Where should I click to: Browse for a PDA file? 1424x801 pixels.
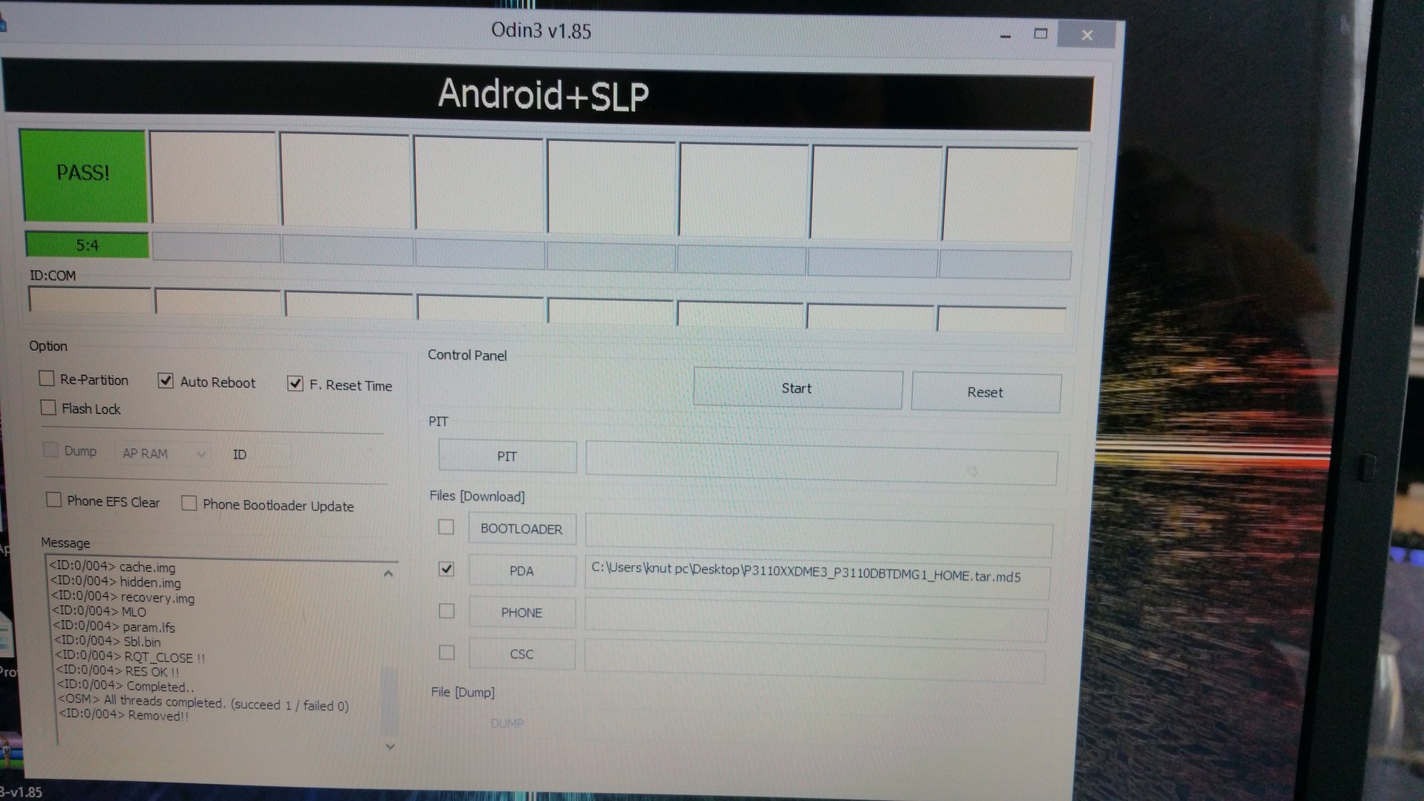tap(521, 571)
